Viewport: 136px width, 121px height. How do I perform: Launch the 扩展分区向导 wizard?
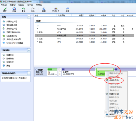(12, 21)
